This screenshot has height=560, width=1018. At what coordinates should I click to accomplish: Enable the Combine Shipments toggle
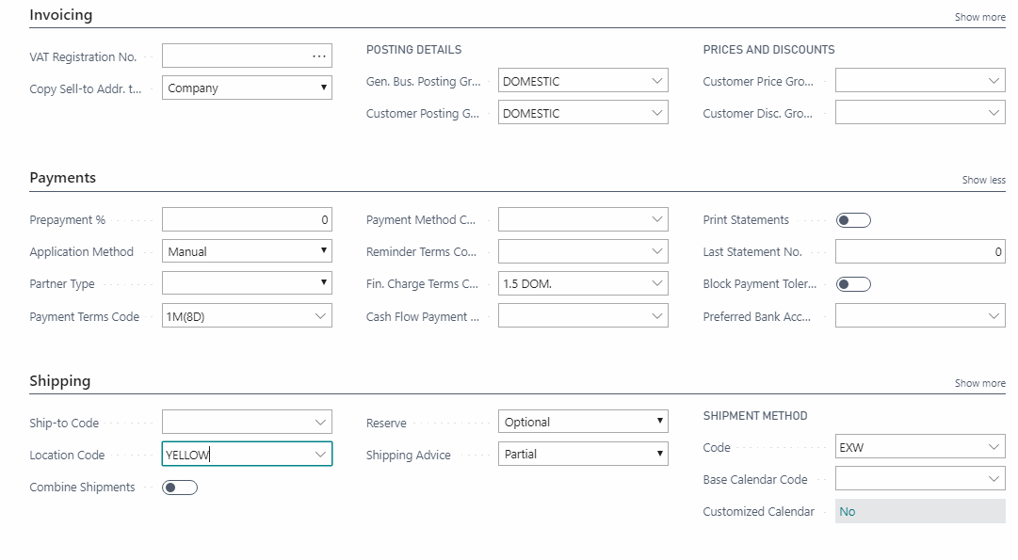pyautogui.click(x=180, y=488)
